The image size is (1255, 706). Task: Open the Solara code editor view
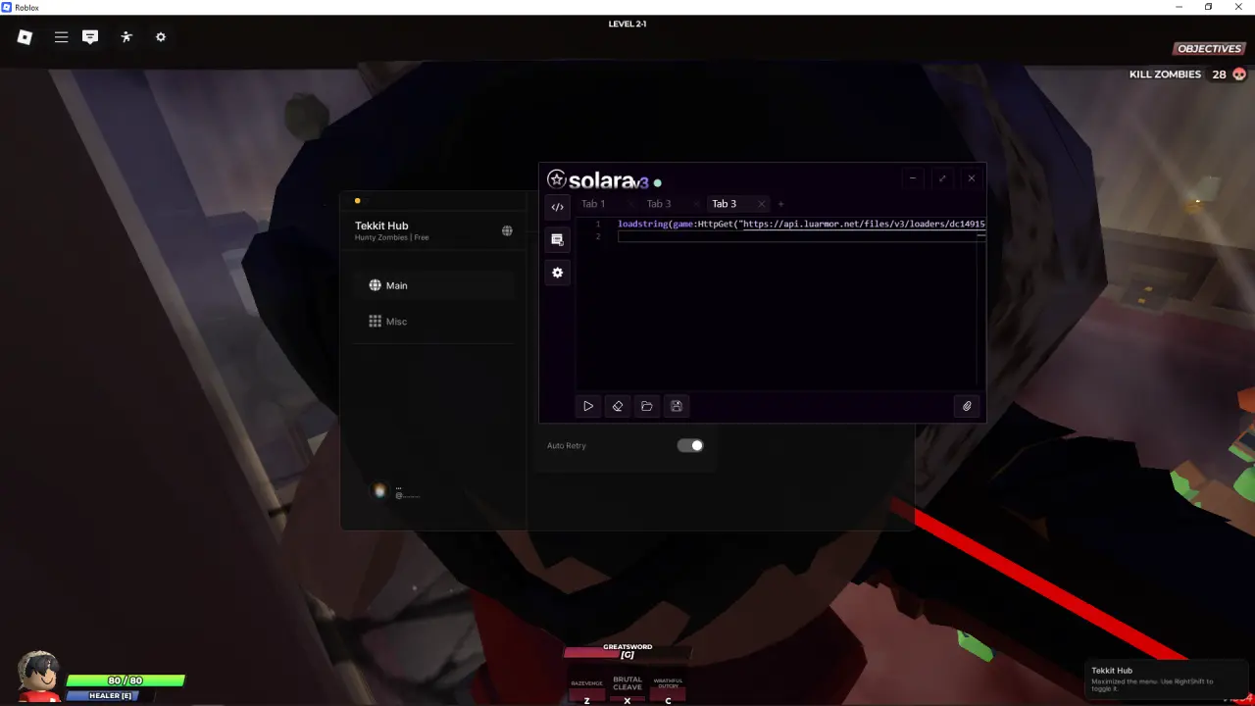(x=557, y=207)
